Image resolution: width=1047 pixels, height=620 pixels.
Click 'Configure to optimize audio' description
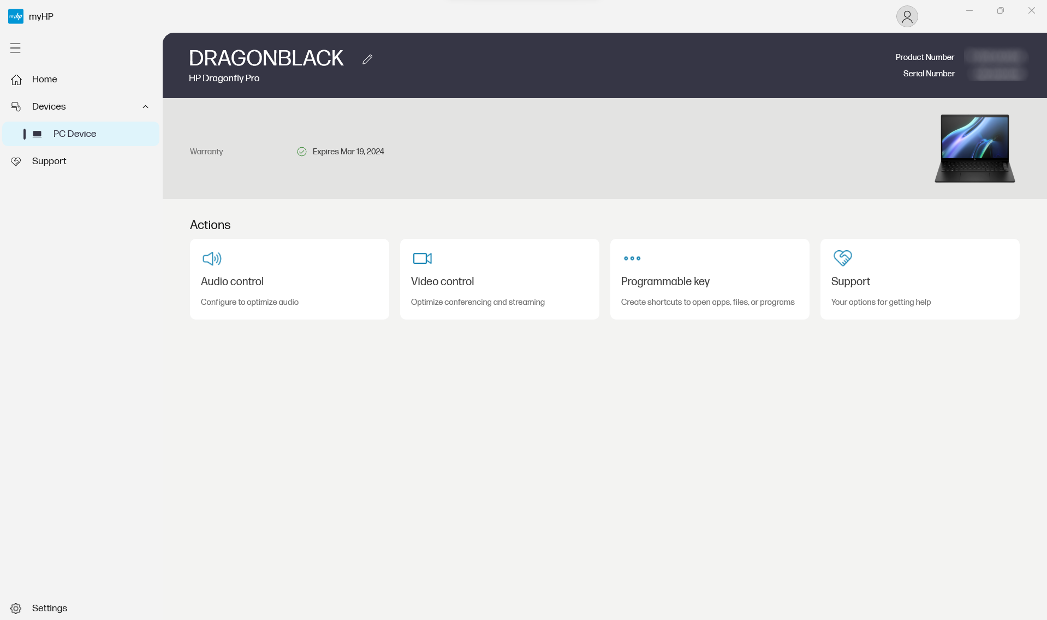coord(249,302)
